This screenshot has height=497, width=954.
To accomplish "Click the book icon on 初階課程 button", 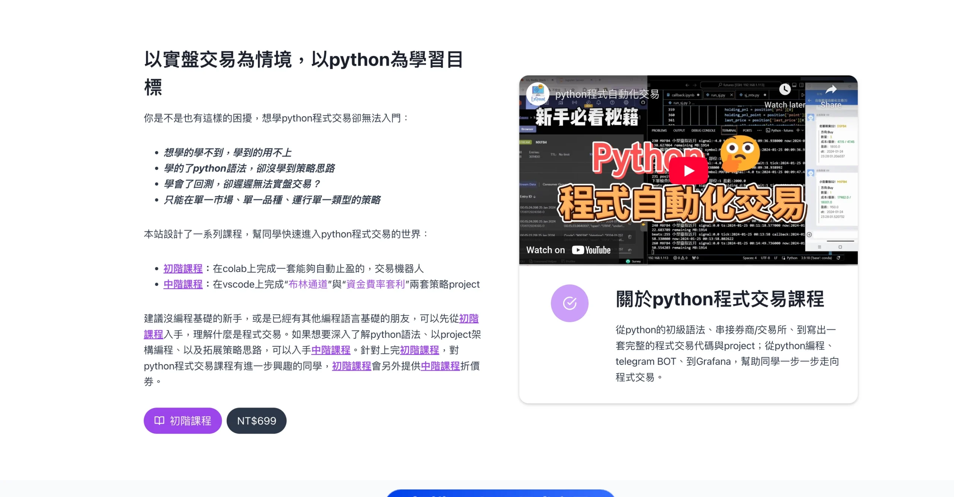I will tap(159, 421).
